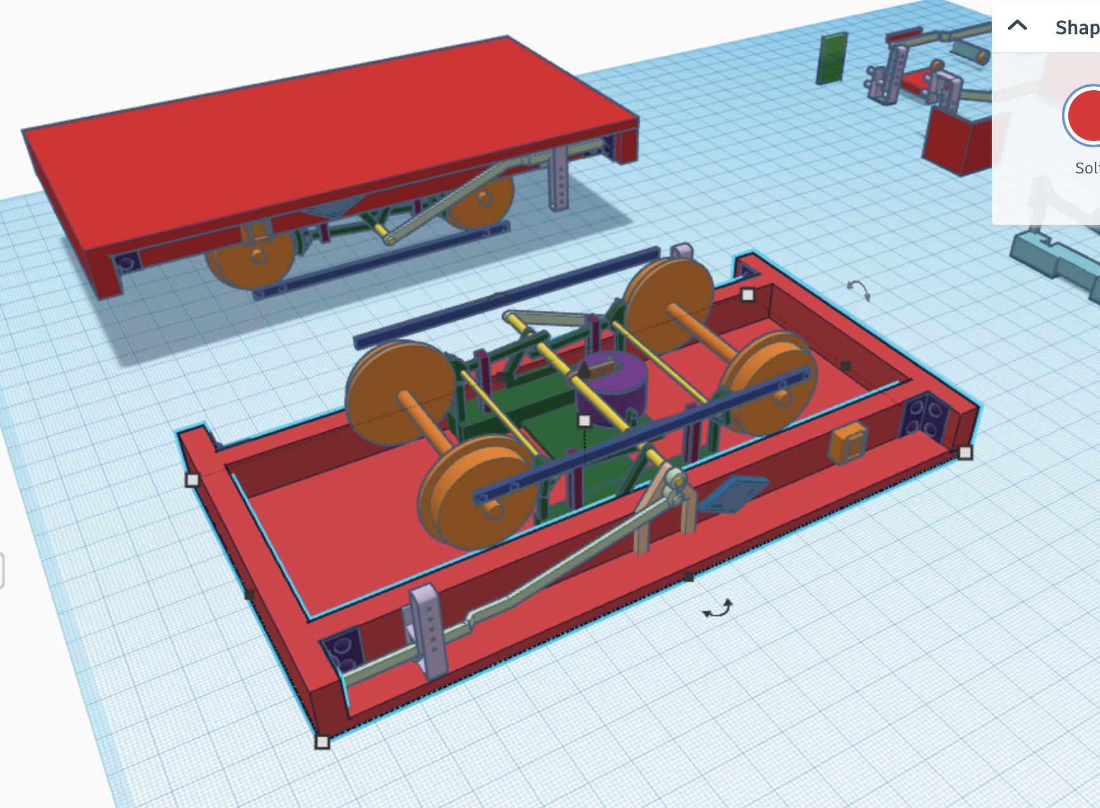
Task: Click the black midpoint handle on the front edge
Action: pos(688,577)
